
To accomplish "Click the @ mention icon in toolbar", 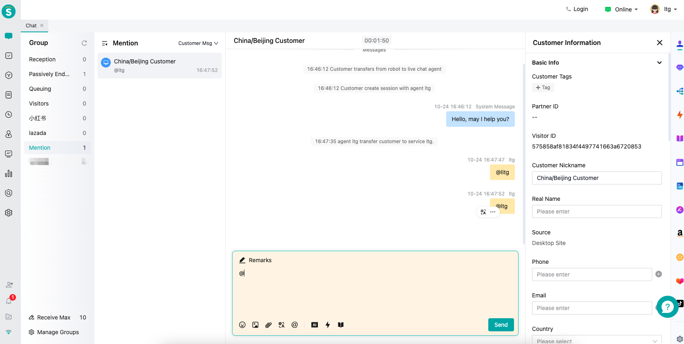I will pyautogui.click(x=295, y=325).
